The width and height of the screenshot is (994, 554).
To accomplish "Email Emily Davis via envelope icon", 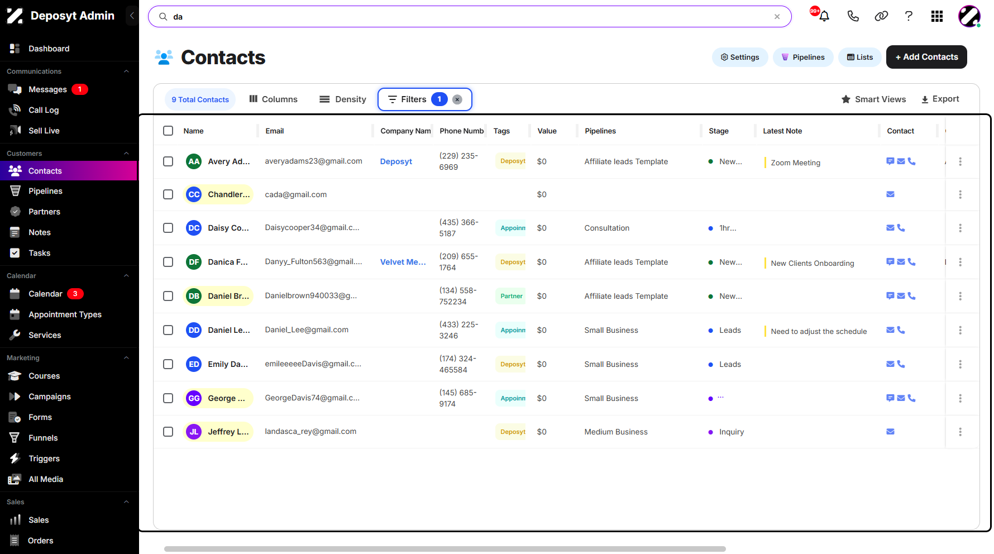I will coord(890,364).
